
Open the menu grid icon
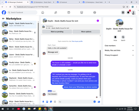pyautogui.click(x=123, y=12)
